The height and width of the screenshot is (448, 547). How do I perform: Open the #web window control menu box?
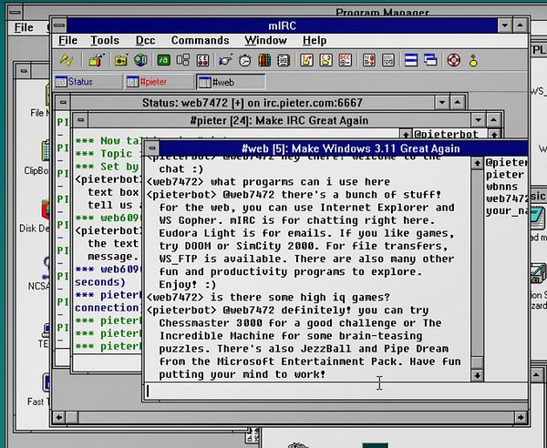click(x=151, y=148)
